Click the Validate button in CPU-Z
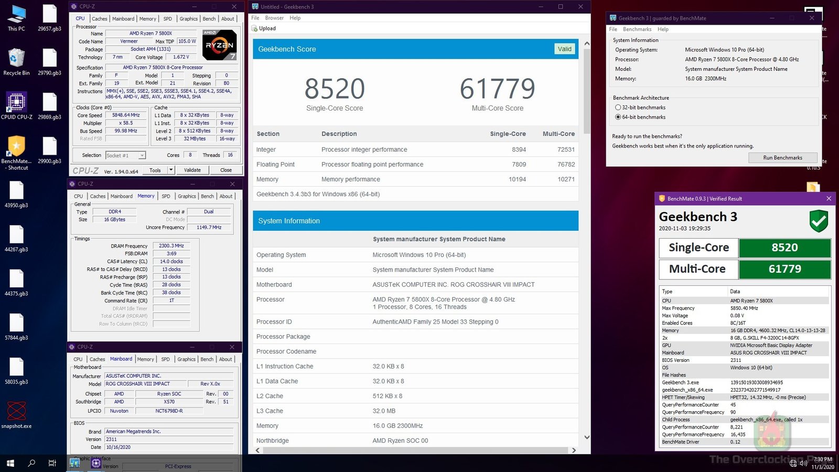 tap(192, 169)
